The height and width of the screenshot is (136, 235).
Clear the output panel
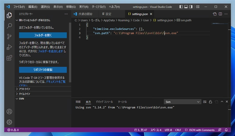[205, 102]
